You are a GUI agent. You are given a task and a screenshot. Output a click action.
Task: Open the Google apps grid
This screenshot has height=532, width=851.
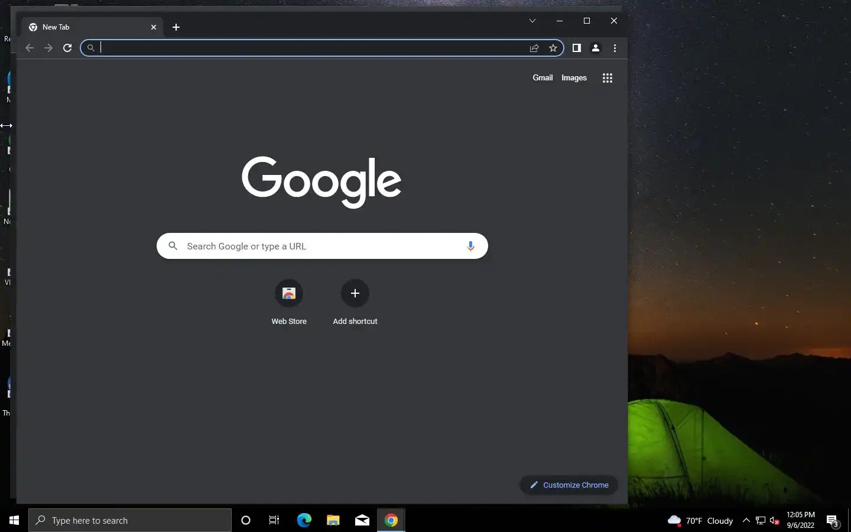607,78
